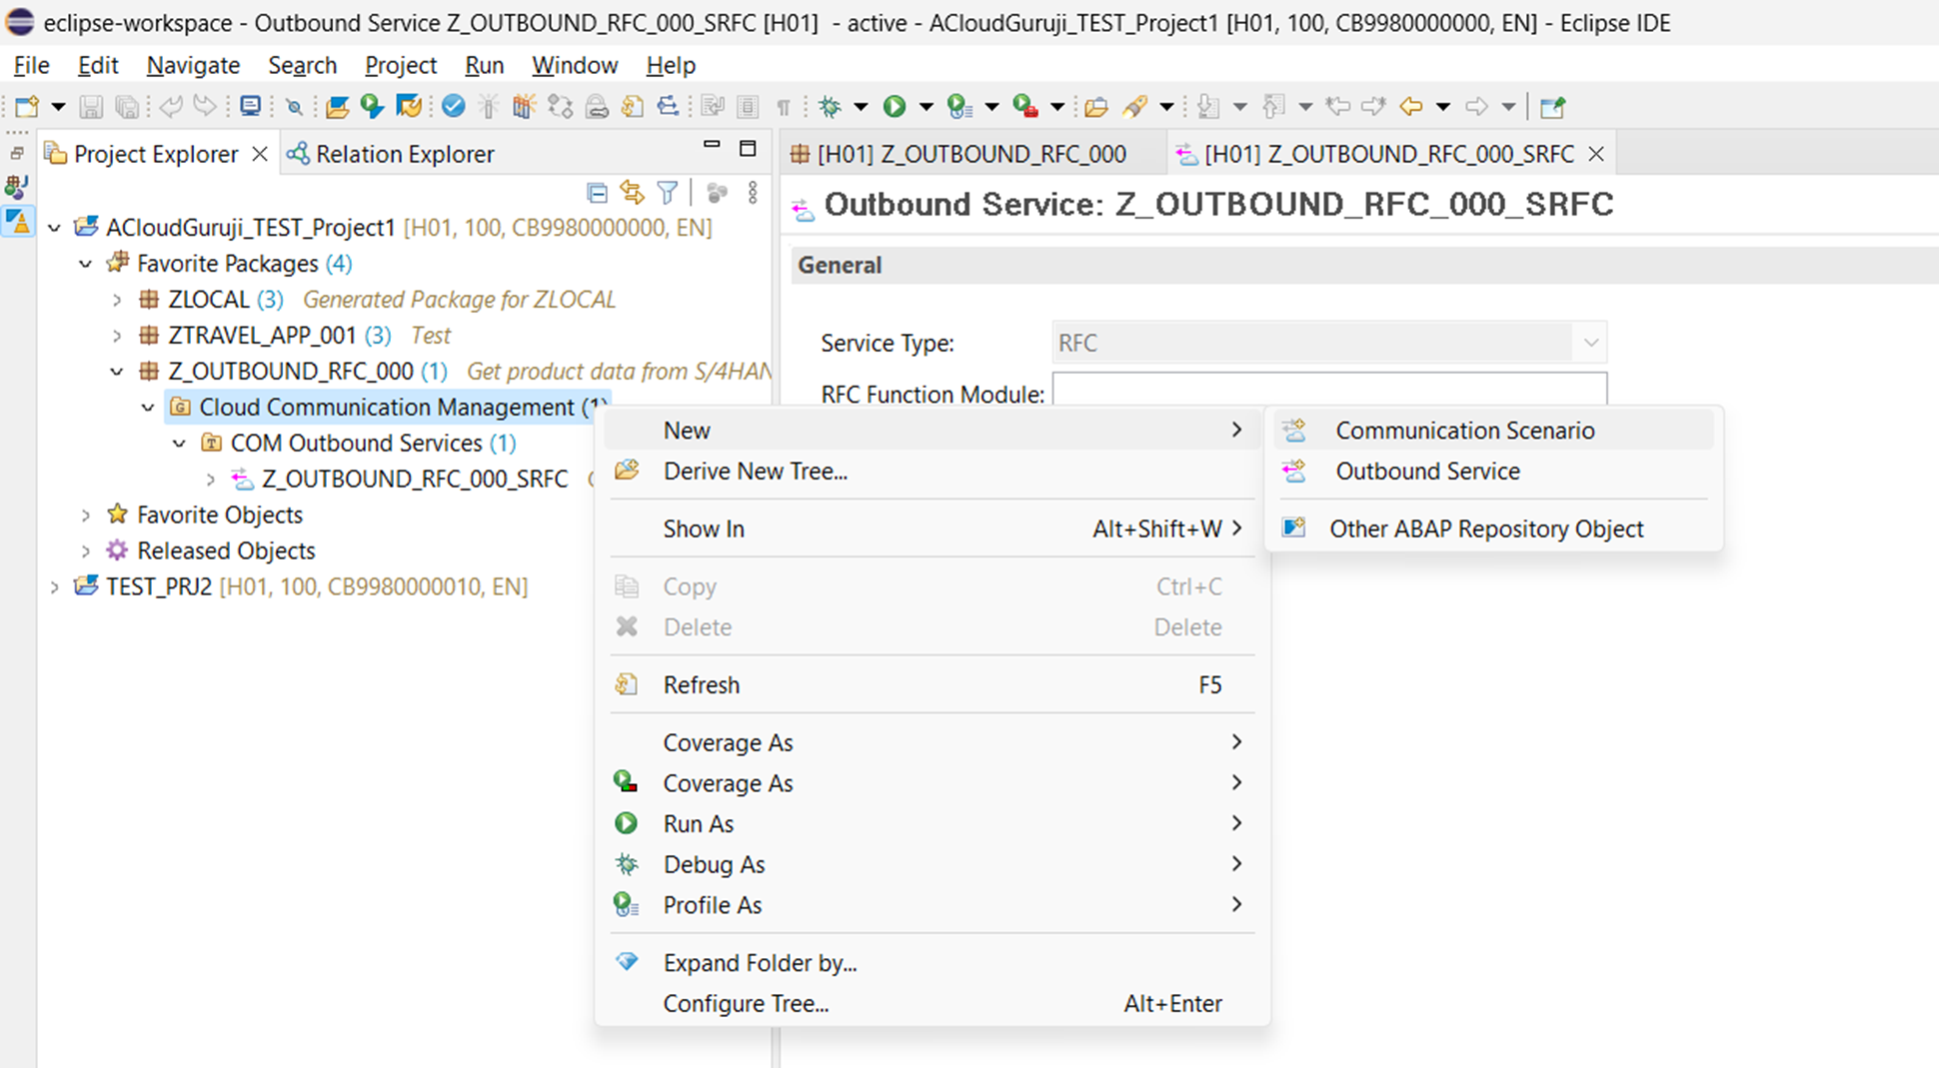Collapse the Favorite Packages tree node
Image resolution: width=1939 pixels, height=1068 pixels.
tap(86, 264)
